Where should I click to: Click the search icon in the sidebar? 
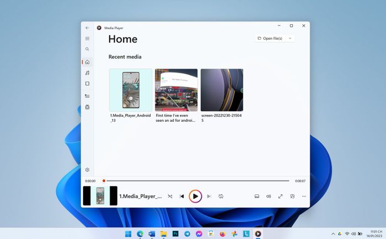click(87, 49)
